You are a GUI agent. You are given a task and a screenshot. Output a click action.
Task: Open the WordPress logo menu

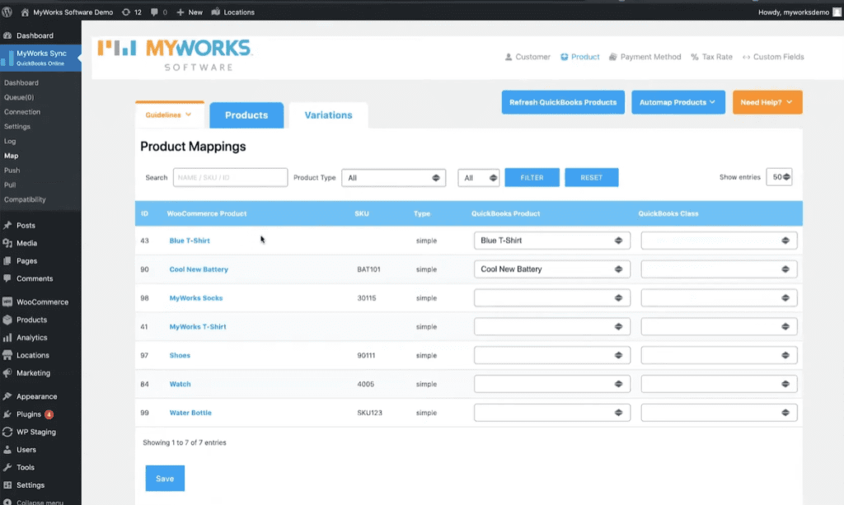7,12
